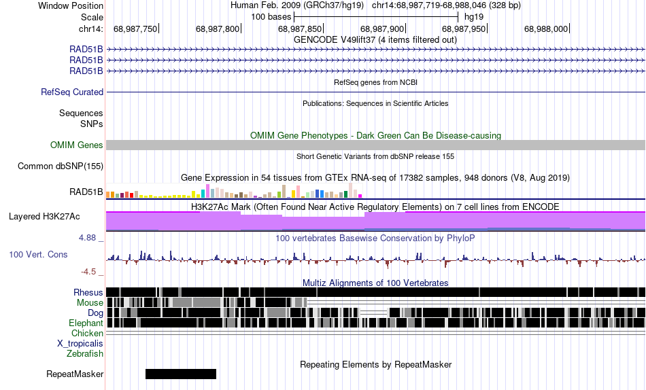
Task: Select the Zebrafish alignment row label
Action: (85, 353)
